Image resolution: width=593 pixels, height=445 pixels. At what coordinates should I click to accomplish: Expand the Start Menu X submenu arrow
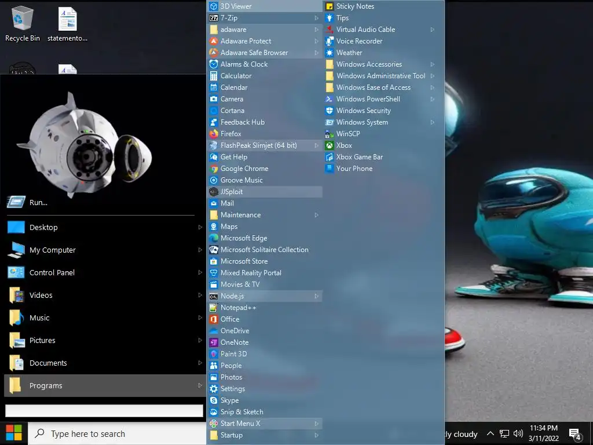(x=317, y=424)
